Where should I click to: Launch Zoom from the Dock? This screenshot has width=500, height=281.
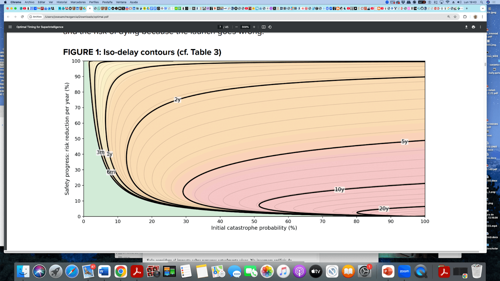[404, 271]
